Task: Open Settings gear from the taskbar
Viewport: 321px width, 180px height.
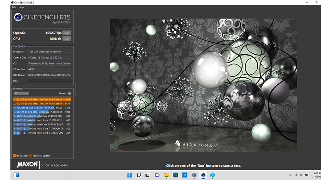Action: pyautogui.click(x=194, y=175)
